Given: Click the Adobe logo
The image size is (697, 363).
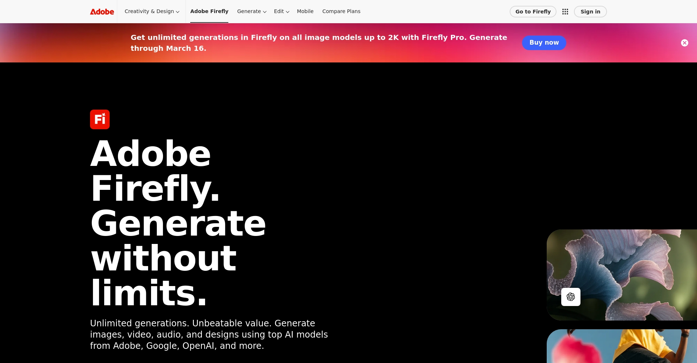Looking at the screenshot, I should tap(102, 11).
